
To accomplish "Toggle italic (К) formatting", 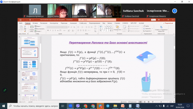I will 50,30.
